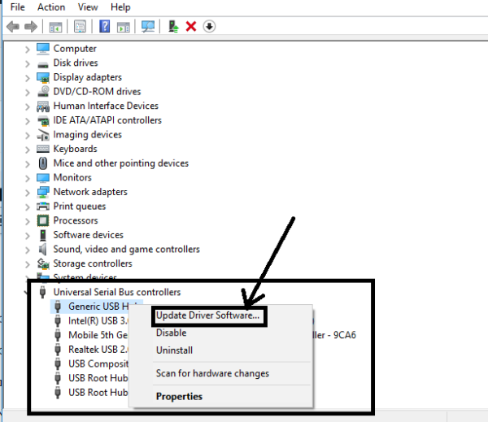Expand the Keyboards node chevron

[28, 150]
